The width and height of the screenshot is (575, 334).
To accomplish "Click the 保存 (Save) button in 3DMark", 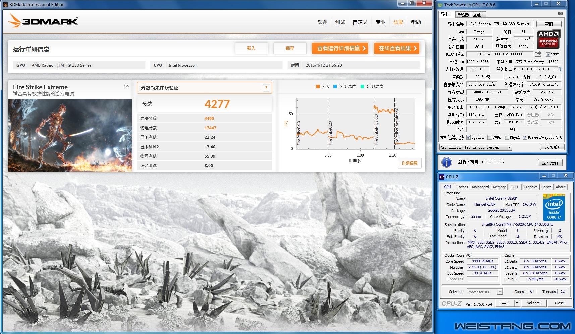I will (290, 48).
